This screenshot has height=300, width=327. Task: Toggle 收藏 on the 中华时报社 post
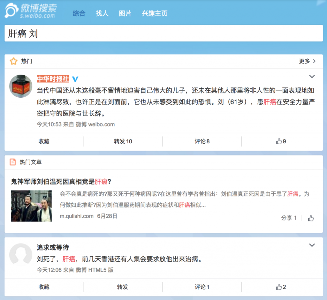(x=43, y=141)
